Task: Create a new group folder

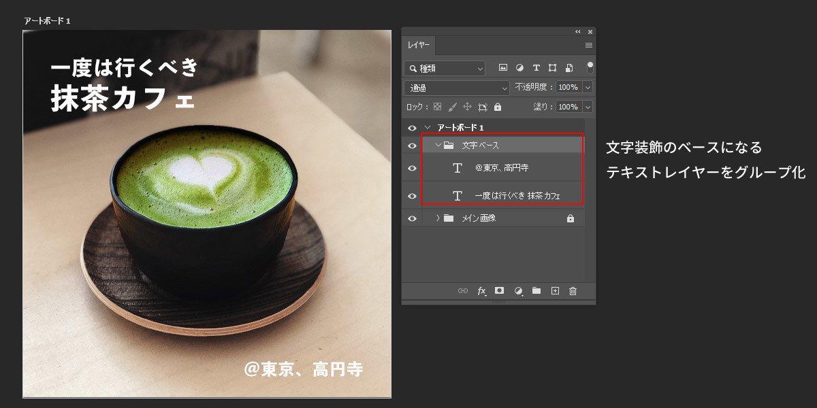Action: click(x=536, y=291)
